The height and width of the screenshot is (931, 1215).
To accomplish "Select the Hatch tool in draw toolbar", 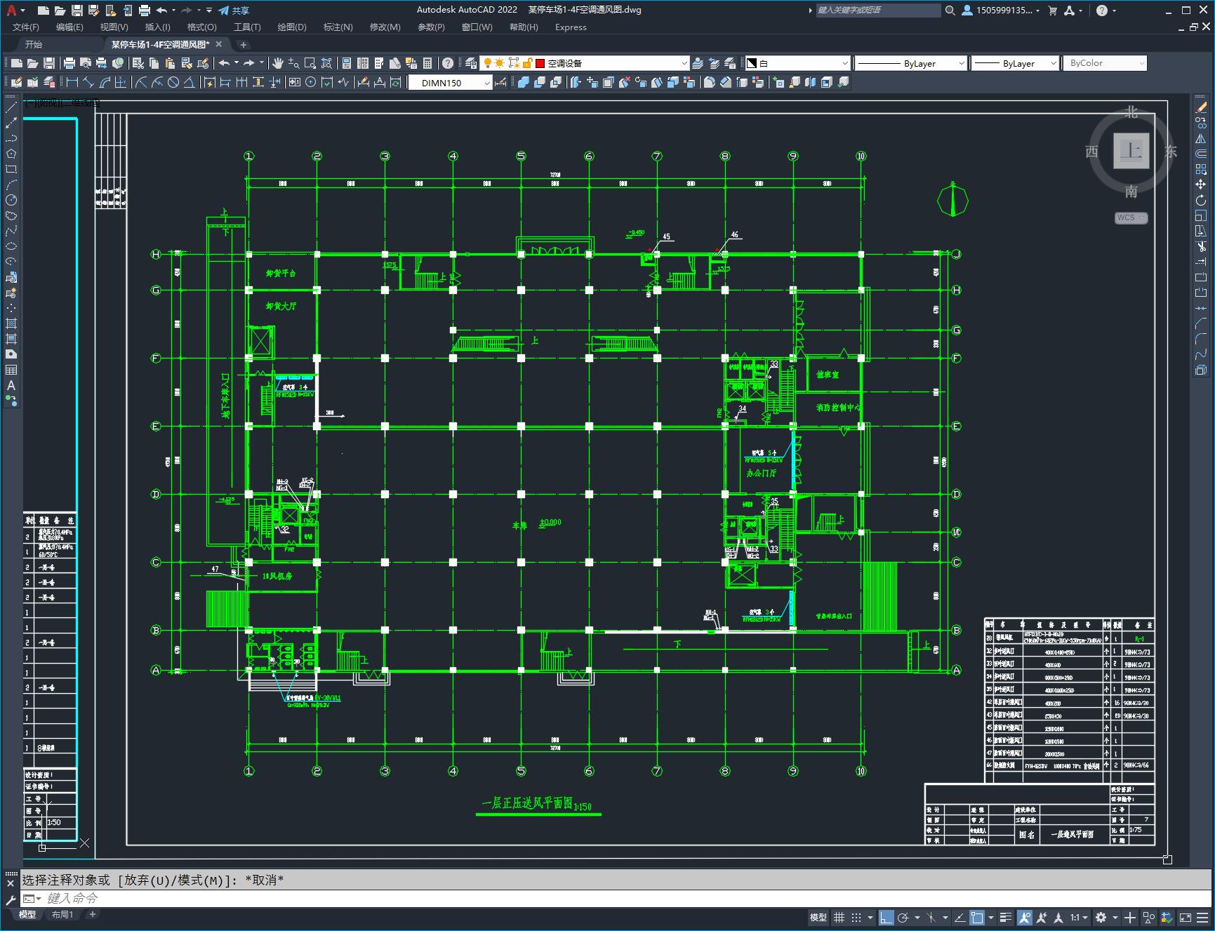I will coord(11,323).
